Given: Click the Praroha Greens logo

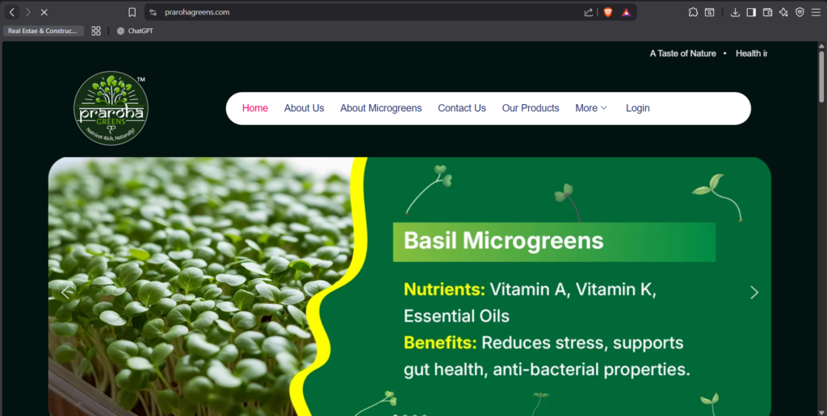Looking at the screenshot, I should pos(111,109).
